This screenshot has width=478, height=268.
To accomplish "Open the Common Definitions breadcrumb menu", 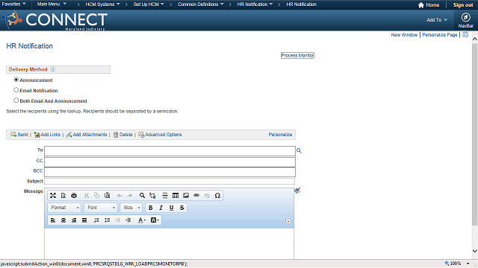I will click(x=201, y=4).
